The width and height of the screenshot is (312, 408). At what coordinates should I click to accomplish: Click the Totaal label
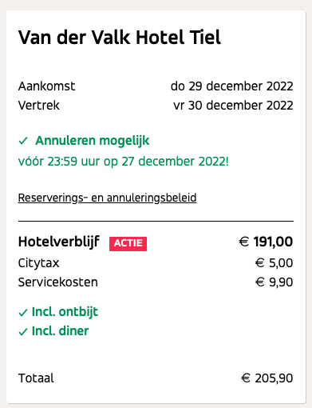coord(36,378)
